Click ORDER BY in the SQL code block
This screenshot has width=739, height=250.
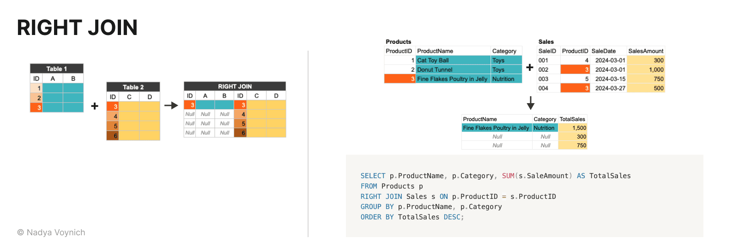[x=377, y=217]
